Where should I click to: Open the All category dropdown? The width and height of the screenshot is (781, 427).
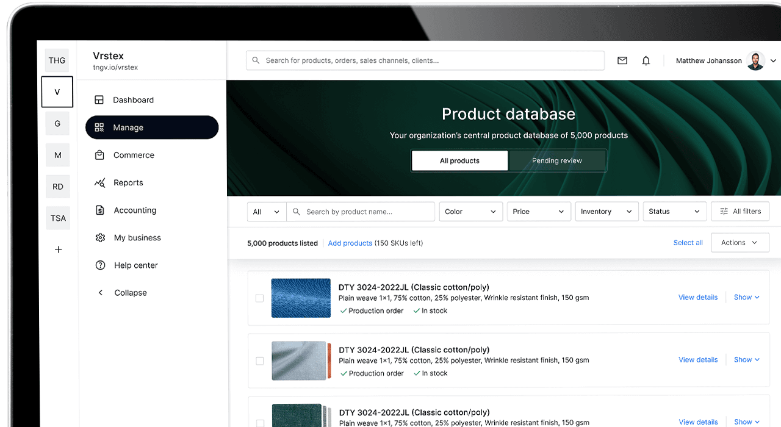[x=267, y=212]
